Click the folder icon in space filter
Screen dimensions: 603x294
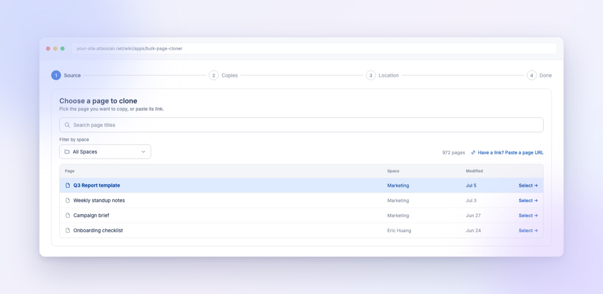(x=67, y=152)
